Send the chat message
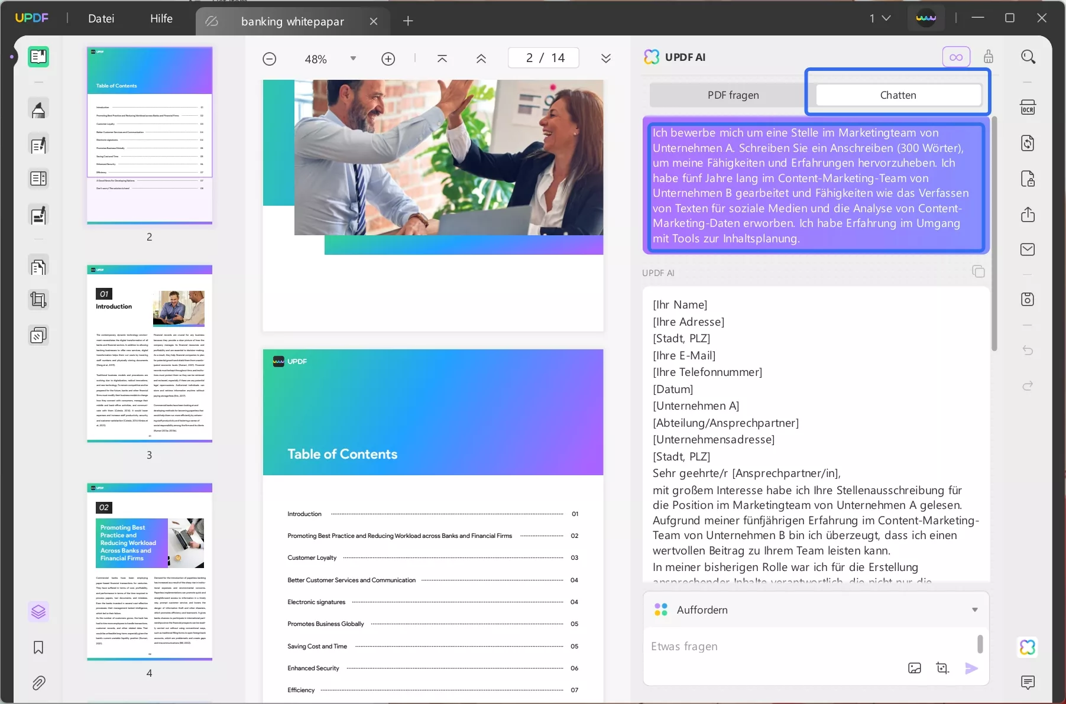The height and width of the screenshot is (704, 1066). pyautogui.click(x=971, y=668)
